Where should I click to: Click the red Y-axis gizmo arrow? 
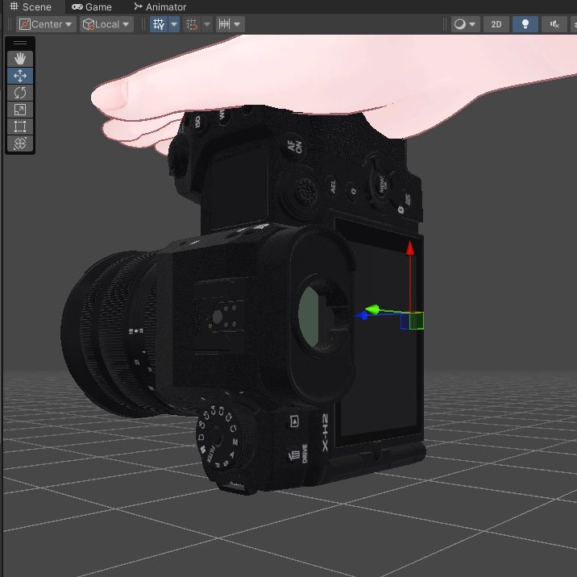(410, 249)
